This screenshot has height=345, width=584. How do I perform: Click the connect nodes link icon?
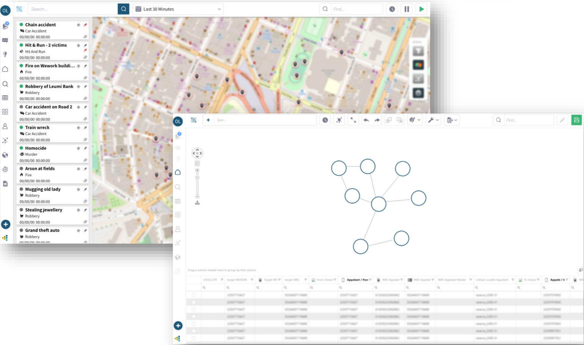pyautogui.click(x=353, y=120)
